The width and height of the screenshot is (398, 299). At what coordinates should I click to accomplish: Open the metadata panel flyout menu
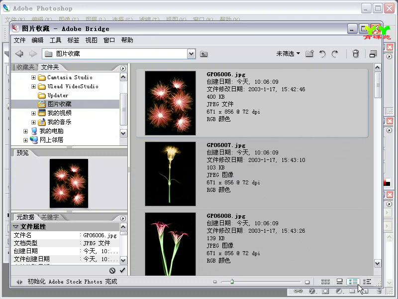(123, 218)
